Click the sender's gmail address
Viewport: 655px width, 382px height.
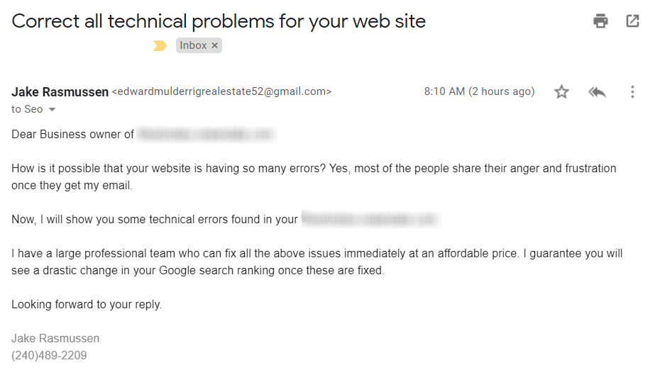tap(221, 91)
